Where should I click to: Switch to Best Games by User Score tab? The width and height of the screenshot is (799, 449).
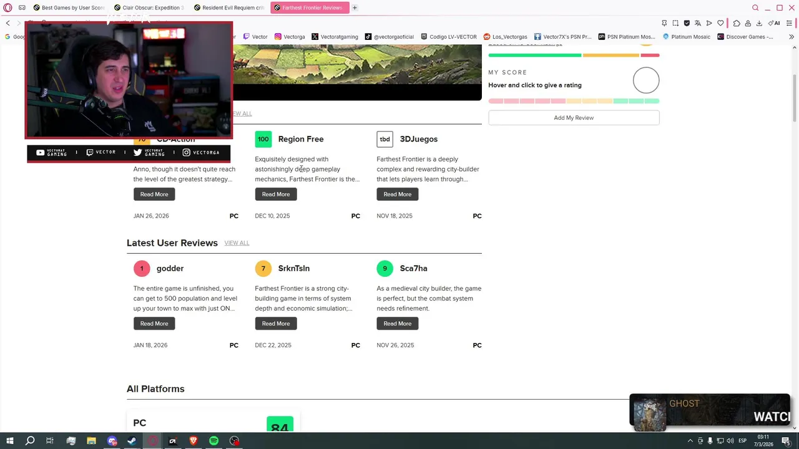click(x=69, y=7)
